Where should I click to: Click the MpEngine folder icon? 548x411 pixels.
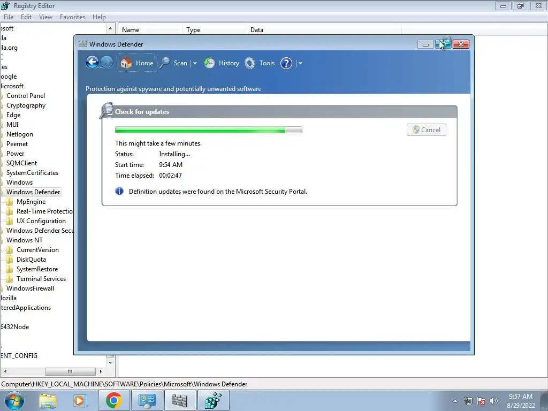click(x=10, y=202)
